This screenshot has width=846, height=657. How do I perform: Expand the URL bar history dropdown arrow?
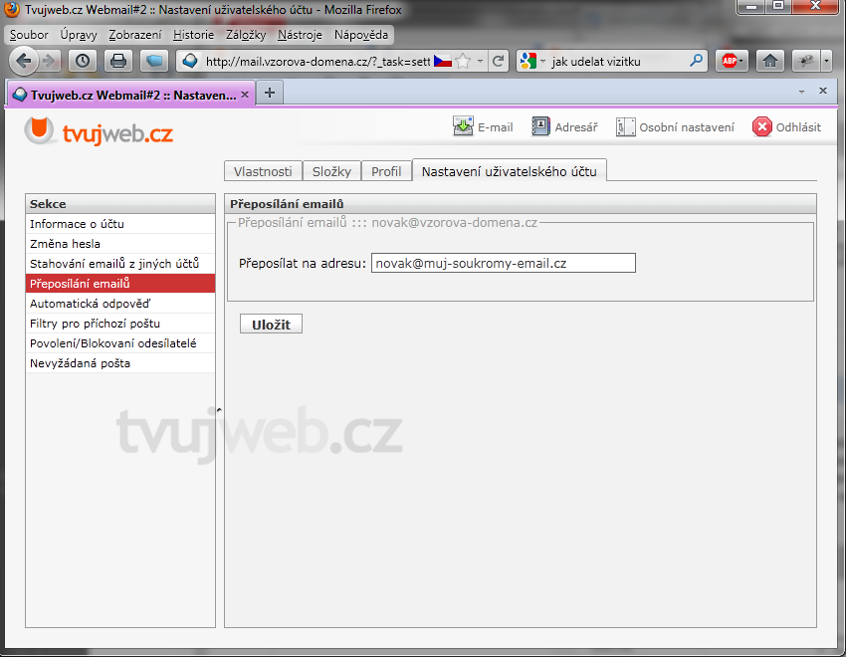(481, 61)
